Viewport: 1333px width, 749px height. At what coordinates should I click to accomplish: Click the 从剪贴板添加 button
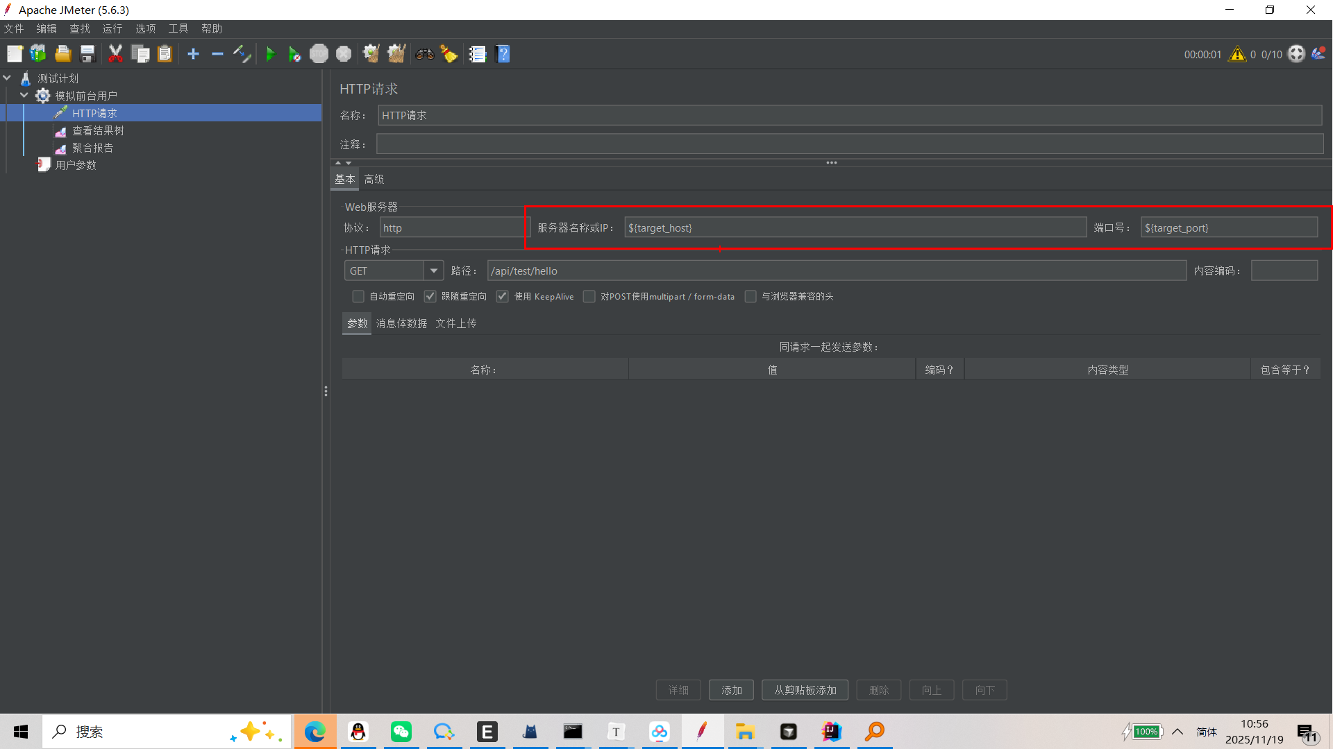coord(805,690)
